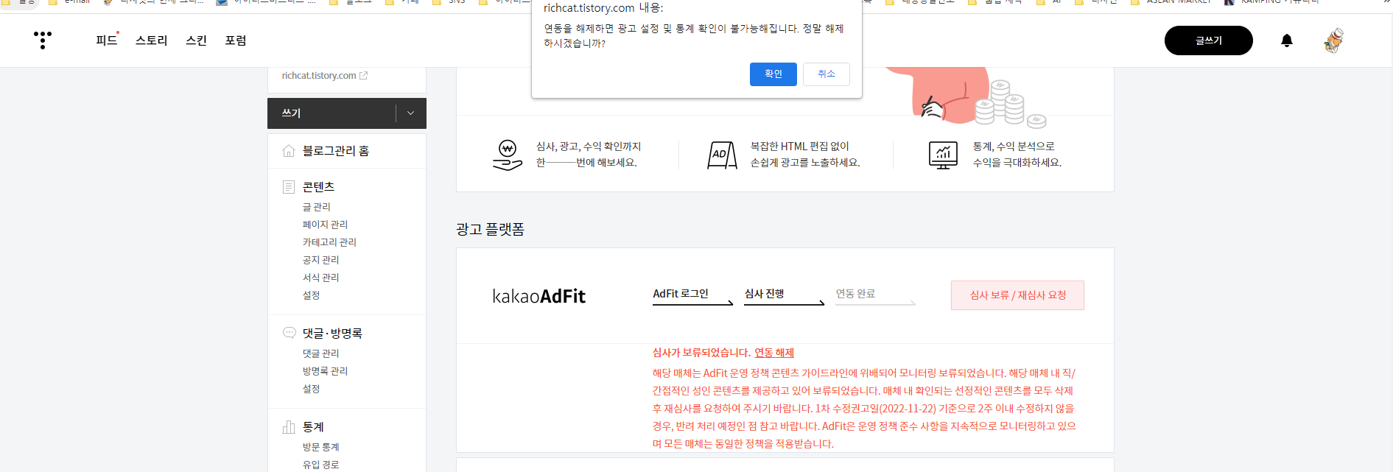The width and height of the screenshot is (1393, 472).
Task: Click the text 통계, 수익 분석으로
Action: 1014,147
